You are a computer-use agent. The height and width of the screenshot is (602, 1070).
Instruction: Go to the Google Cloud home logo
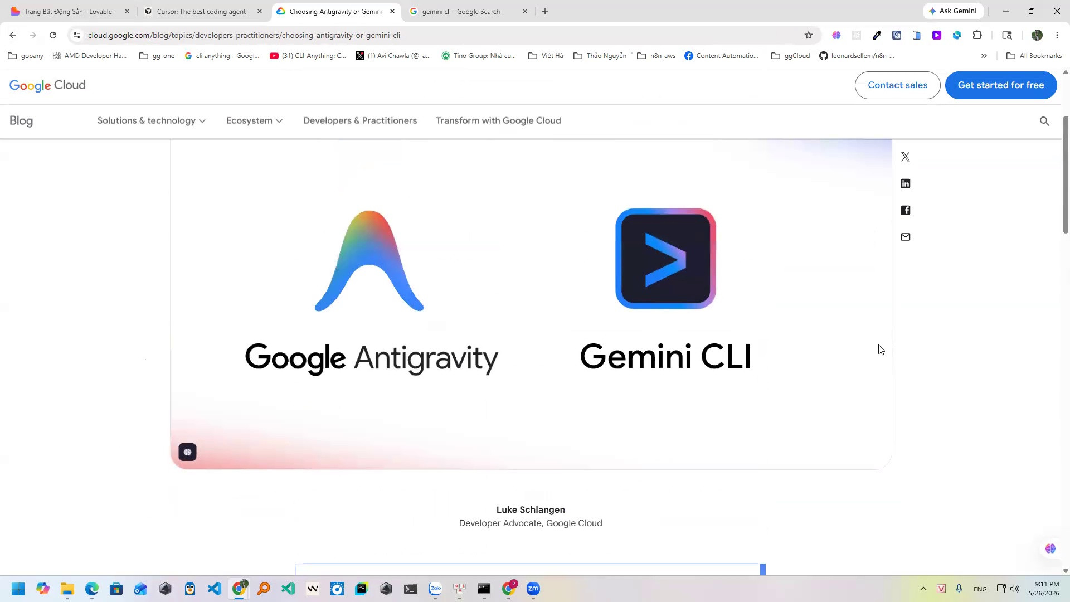click(47, 85)
